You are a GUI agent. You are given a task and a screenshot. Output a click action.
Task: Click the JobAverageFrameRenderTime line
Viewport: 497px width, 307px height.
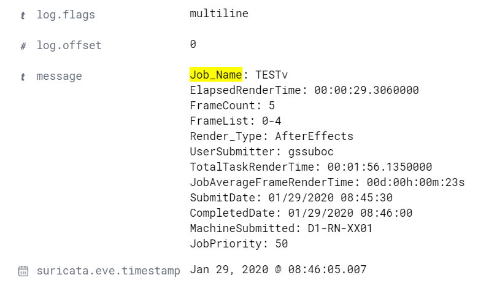pos(327,182)
